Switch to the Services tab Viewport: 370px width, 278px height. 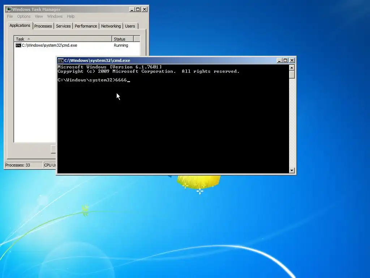click(x=63, y=26)
